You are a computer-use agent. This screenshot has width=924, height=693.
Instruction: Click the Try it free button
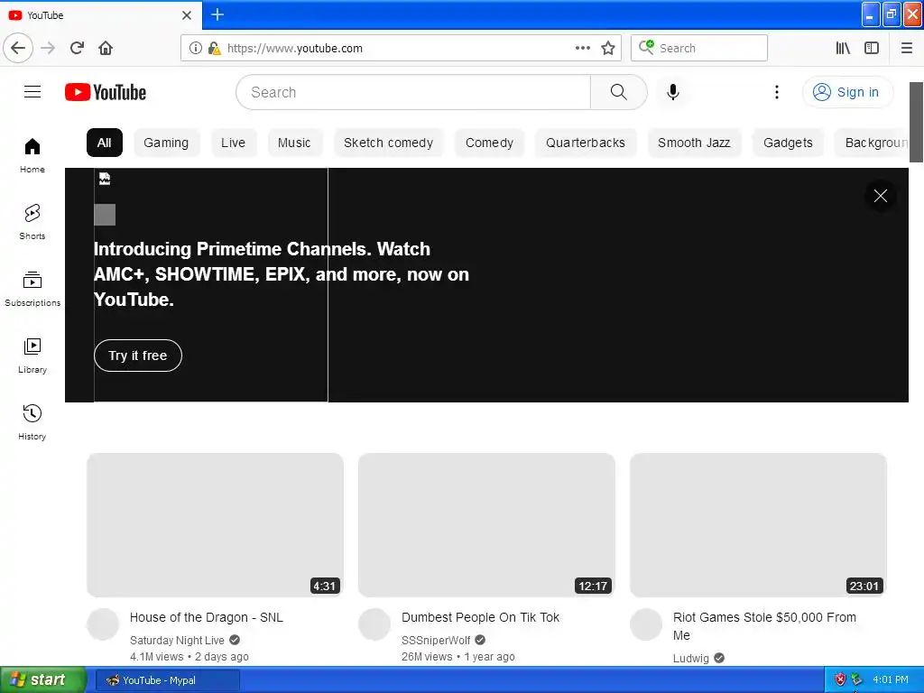pyautogui.click(x=138, y=356)
